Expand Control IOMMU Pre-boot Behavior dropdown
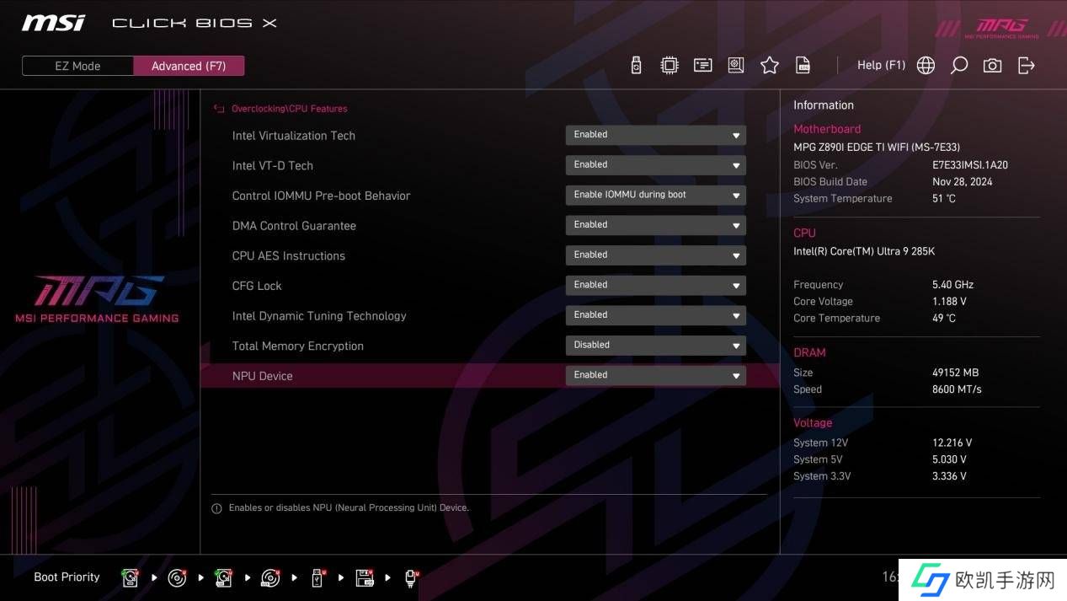Image resolution: width=1067 pixels, height=601 pixels. click(655, 195)
